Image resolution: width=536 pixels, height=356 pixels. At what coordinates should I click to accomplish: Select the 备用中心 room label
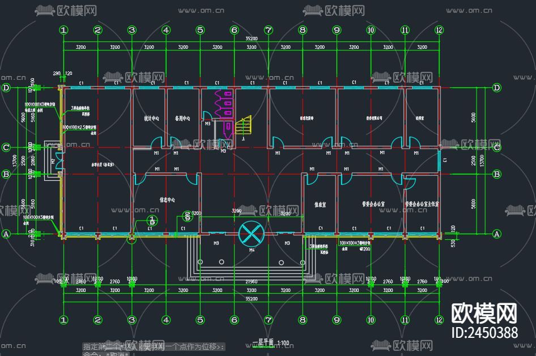tap(182, 118)
